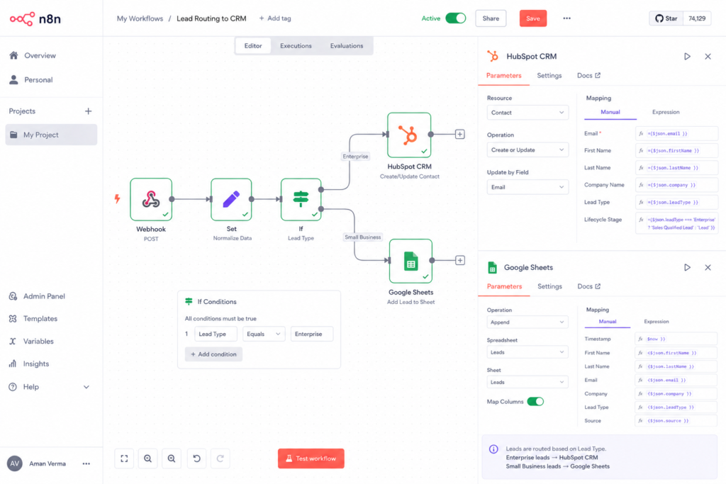Screen dimensions: 726x484
Task: Star the project on GitHub
Action: (666, 18)
